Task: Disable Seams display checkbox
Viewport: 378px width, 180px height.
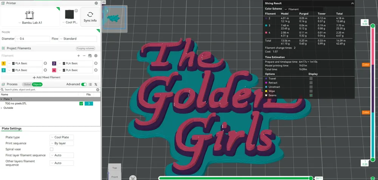Action: coord(311,95)
